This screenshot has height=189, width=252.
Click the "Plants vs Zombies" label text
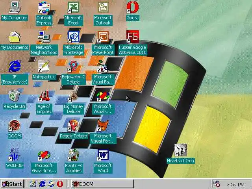[x=74, y=168]
